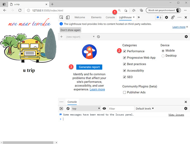The height and width of the screenshot is (144, 190).
Task: Click the Generate report button
Action: tap(89, 67)
